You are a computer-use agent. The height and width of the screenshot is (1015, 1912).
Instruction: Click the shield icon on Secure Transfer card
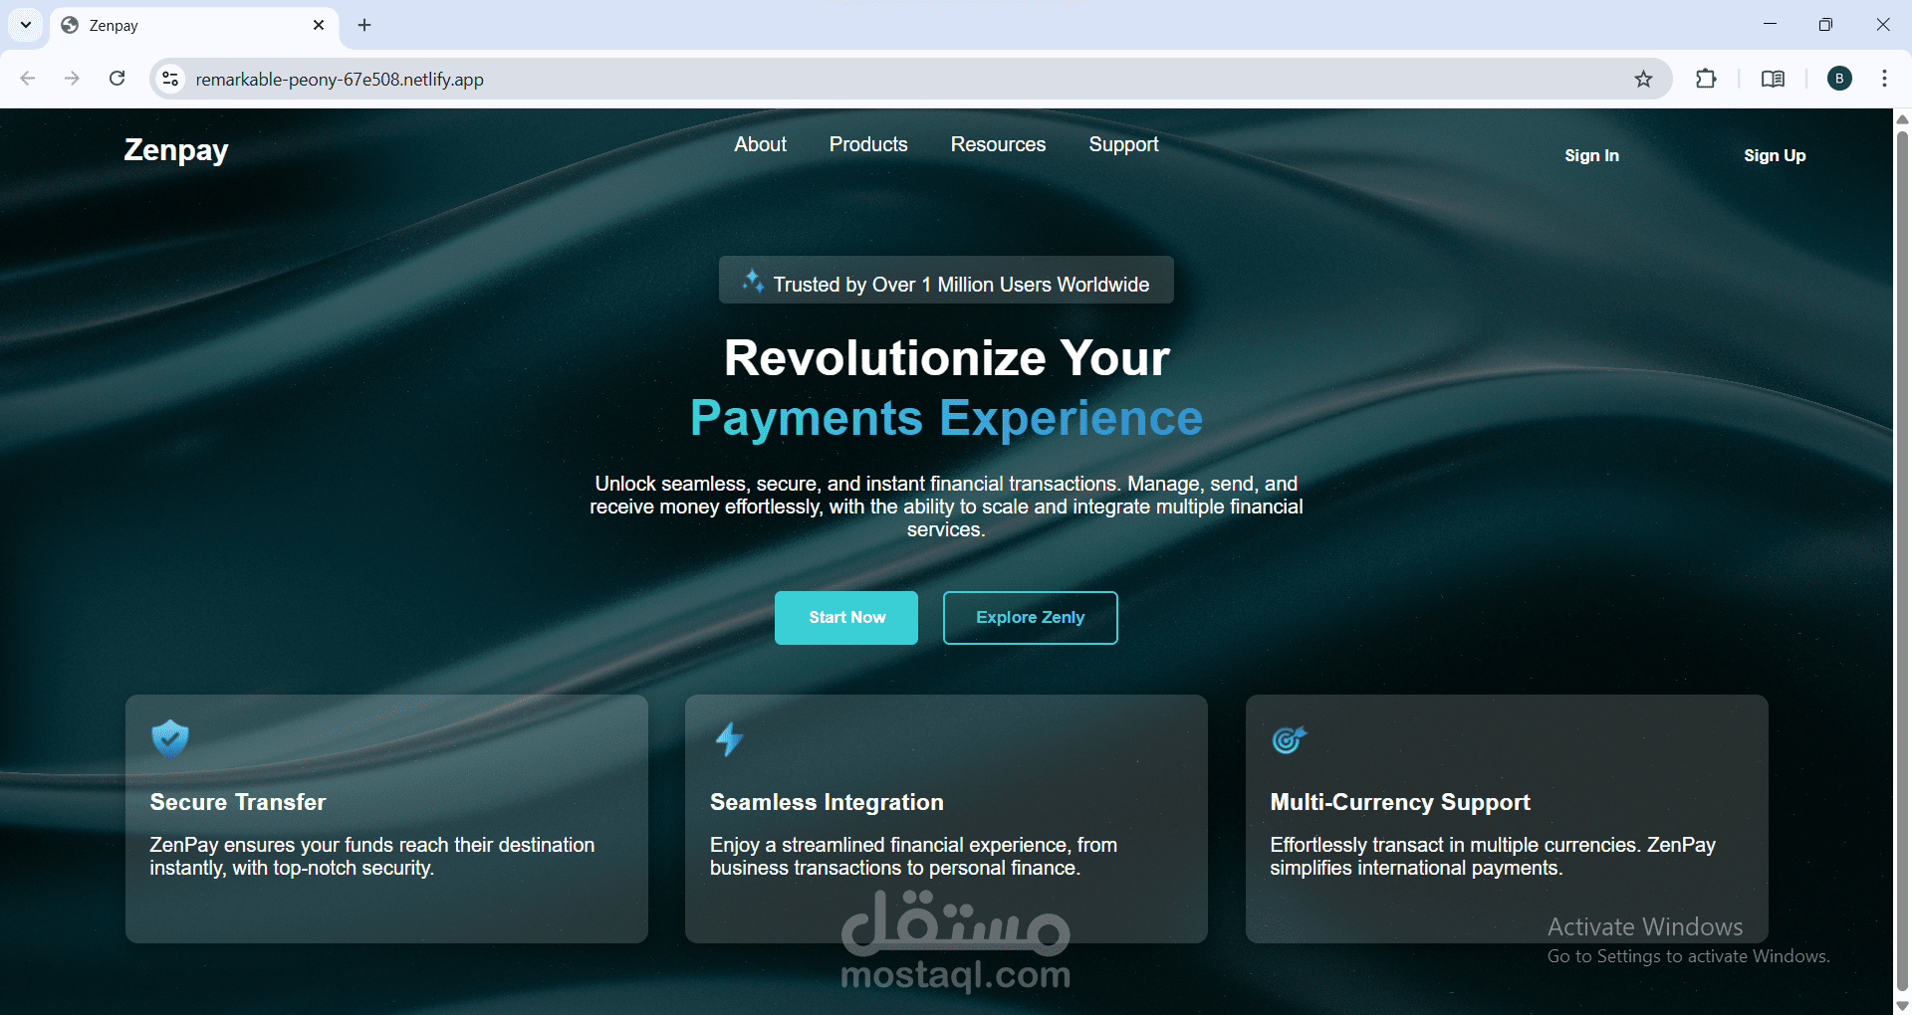(170, 739)
